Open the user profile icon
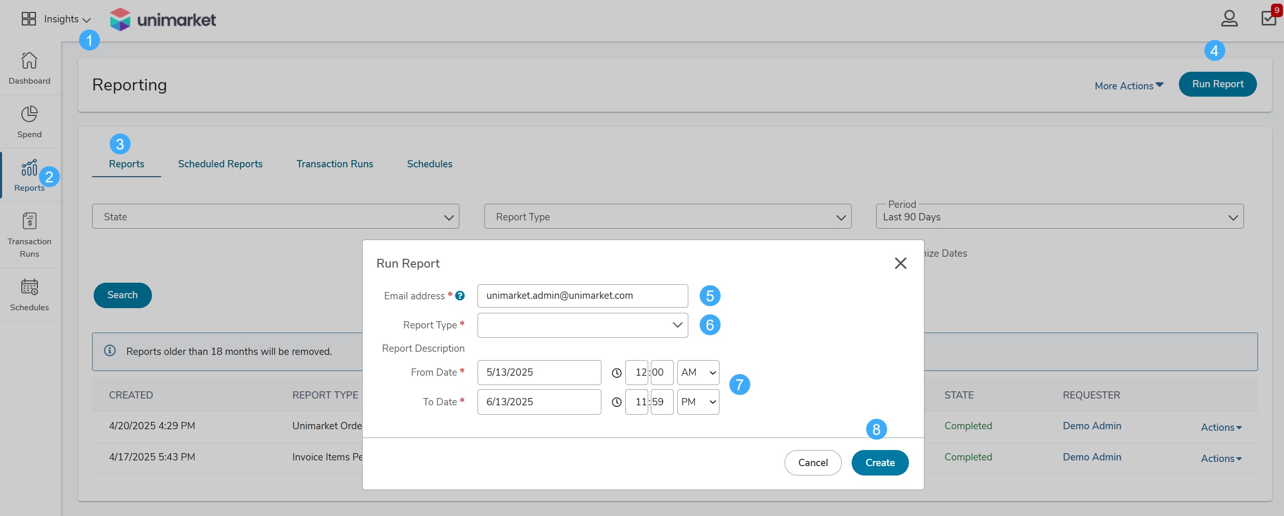Image resolution: width=1284 pixels, height=516 pixels. coord(1229,19)
